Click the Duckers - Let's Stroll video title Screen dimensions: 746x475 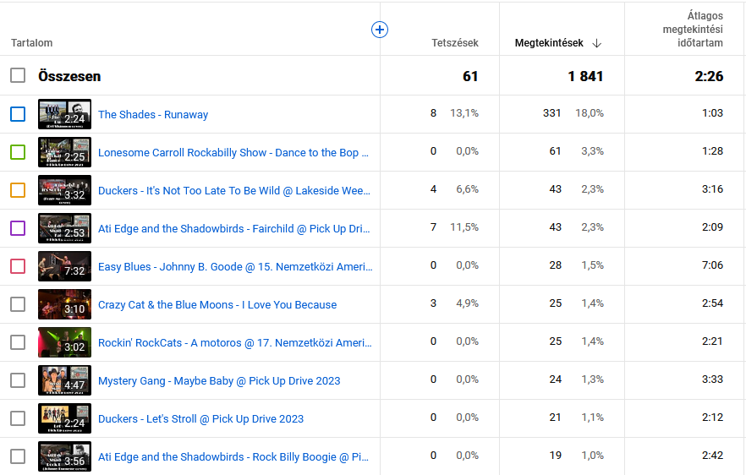coord(200,419)
